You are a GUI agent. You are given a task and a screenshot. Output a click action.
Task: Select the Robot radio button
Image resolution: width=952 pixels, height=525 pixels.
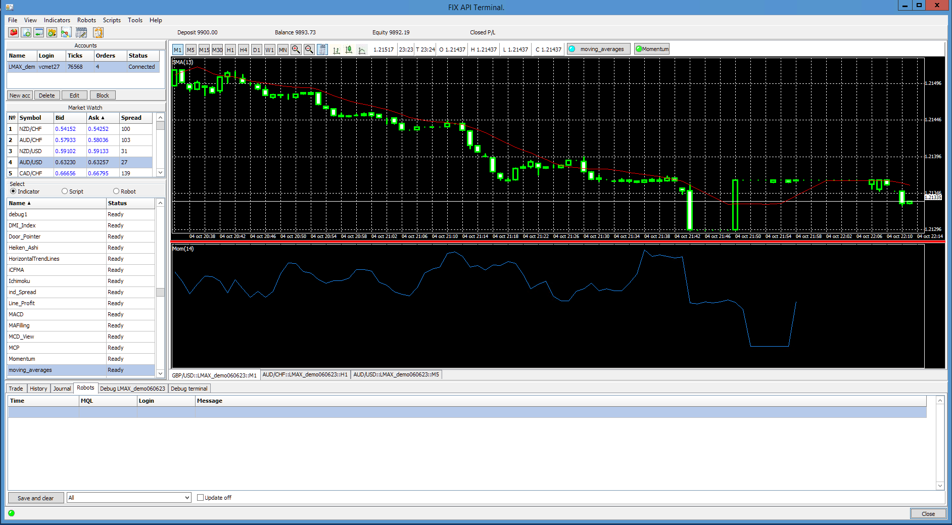click(x=116, y=192)
